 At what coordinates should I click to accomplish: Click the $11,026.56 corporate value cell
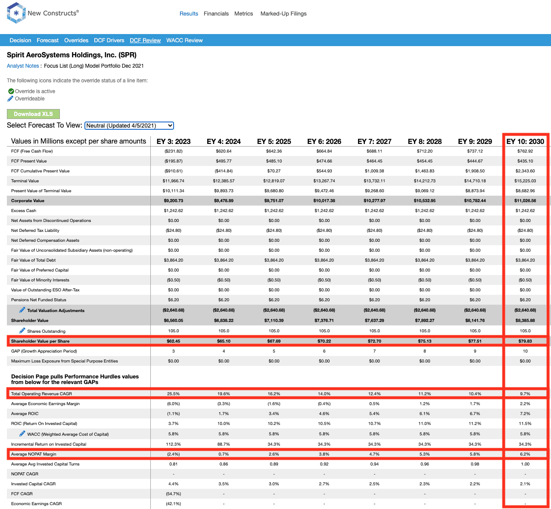coord(525,201)
